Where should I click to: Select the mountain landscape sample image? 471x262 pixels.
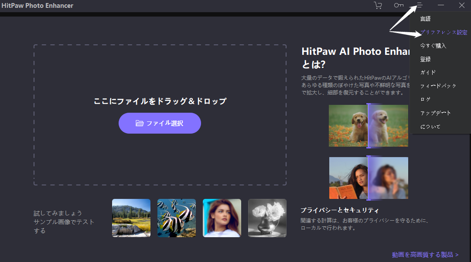click(131, 218)
